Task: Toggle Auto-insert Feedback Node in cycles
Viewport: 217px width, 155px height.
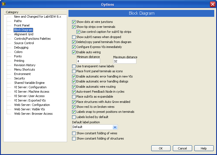Action: (74, 92)
